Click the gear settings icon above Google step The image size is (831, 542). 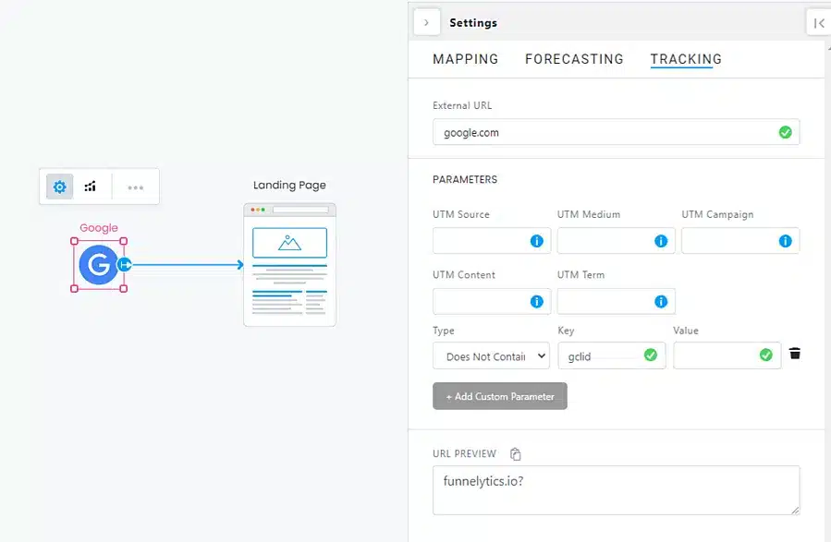click(60, 187)
